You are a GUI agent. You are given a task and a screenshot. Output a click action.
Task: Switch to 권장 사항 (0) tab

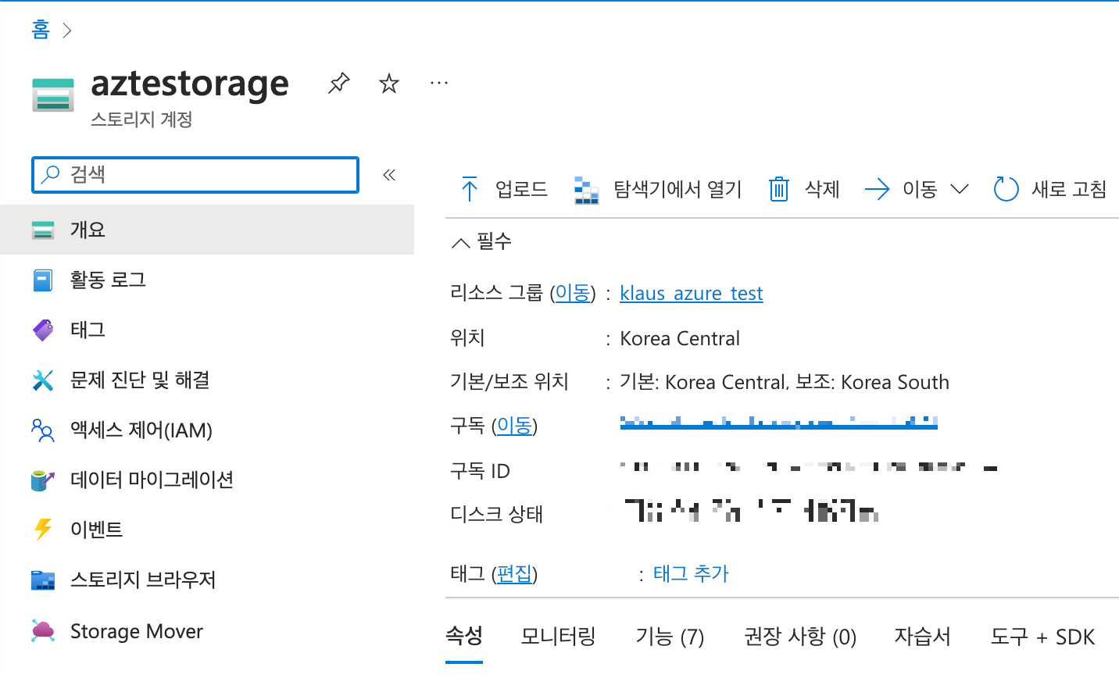click(800, 637)
